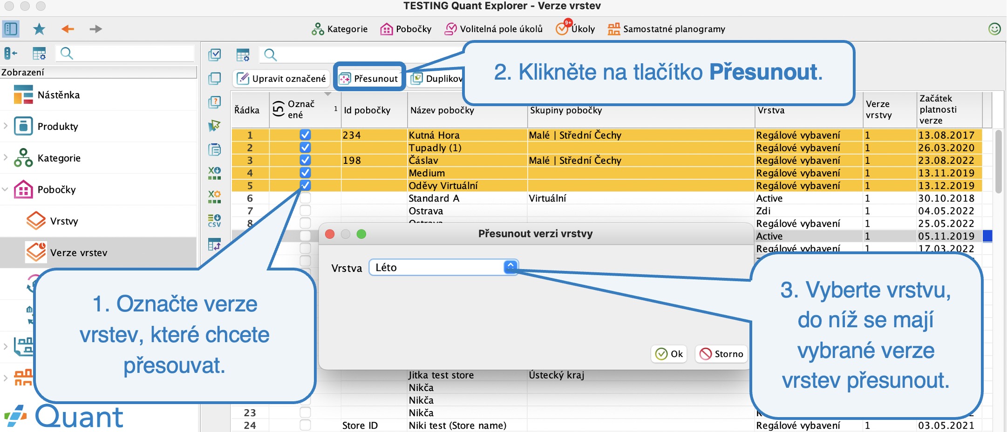Image resolution: width=1007 pixels, height=432 pixels.
Task: Click the clipboard copy icon in the vertical toolbar
Action: click(215, 149)
